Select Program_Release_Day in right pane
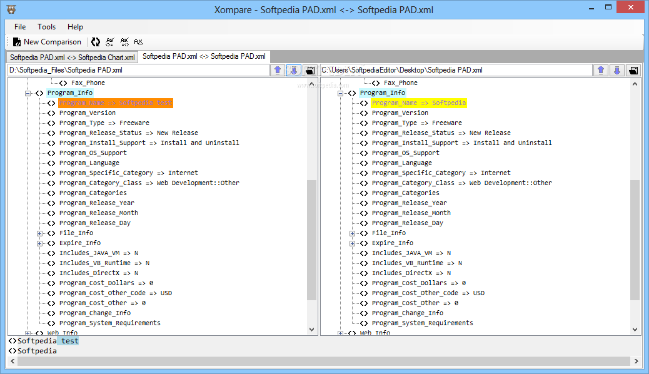The width and height of the screenshot is (649, 374). point(407,223)
